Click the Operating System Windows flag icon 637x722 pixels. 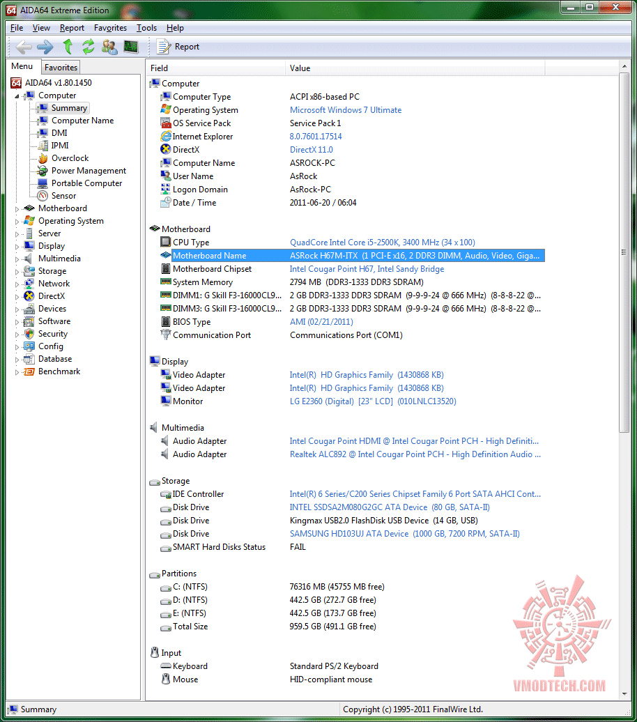click(165, 109)
